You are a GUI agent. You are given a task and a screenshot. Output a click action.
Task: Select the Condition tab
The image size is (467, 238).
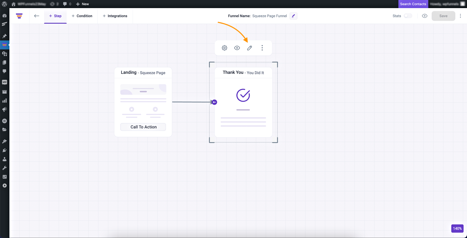82,16
